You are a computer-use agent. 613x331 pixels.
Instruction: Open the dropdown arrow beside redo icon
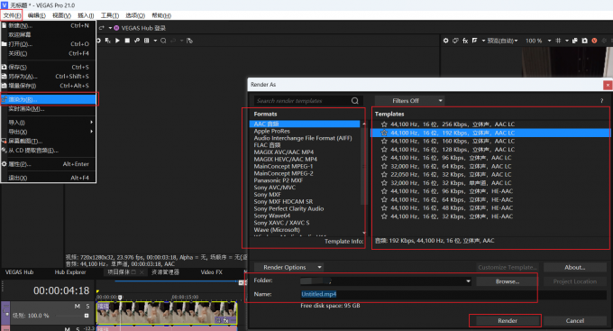click(x=110, y=28)
